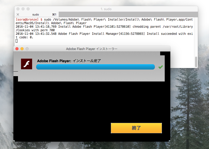Close the sudo tab in terminal

(x=18, y=14)
